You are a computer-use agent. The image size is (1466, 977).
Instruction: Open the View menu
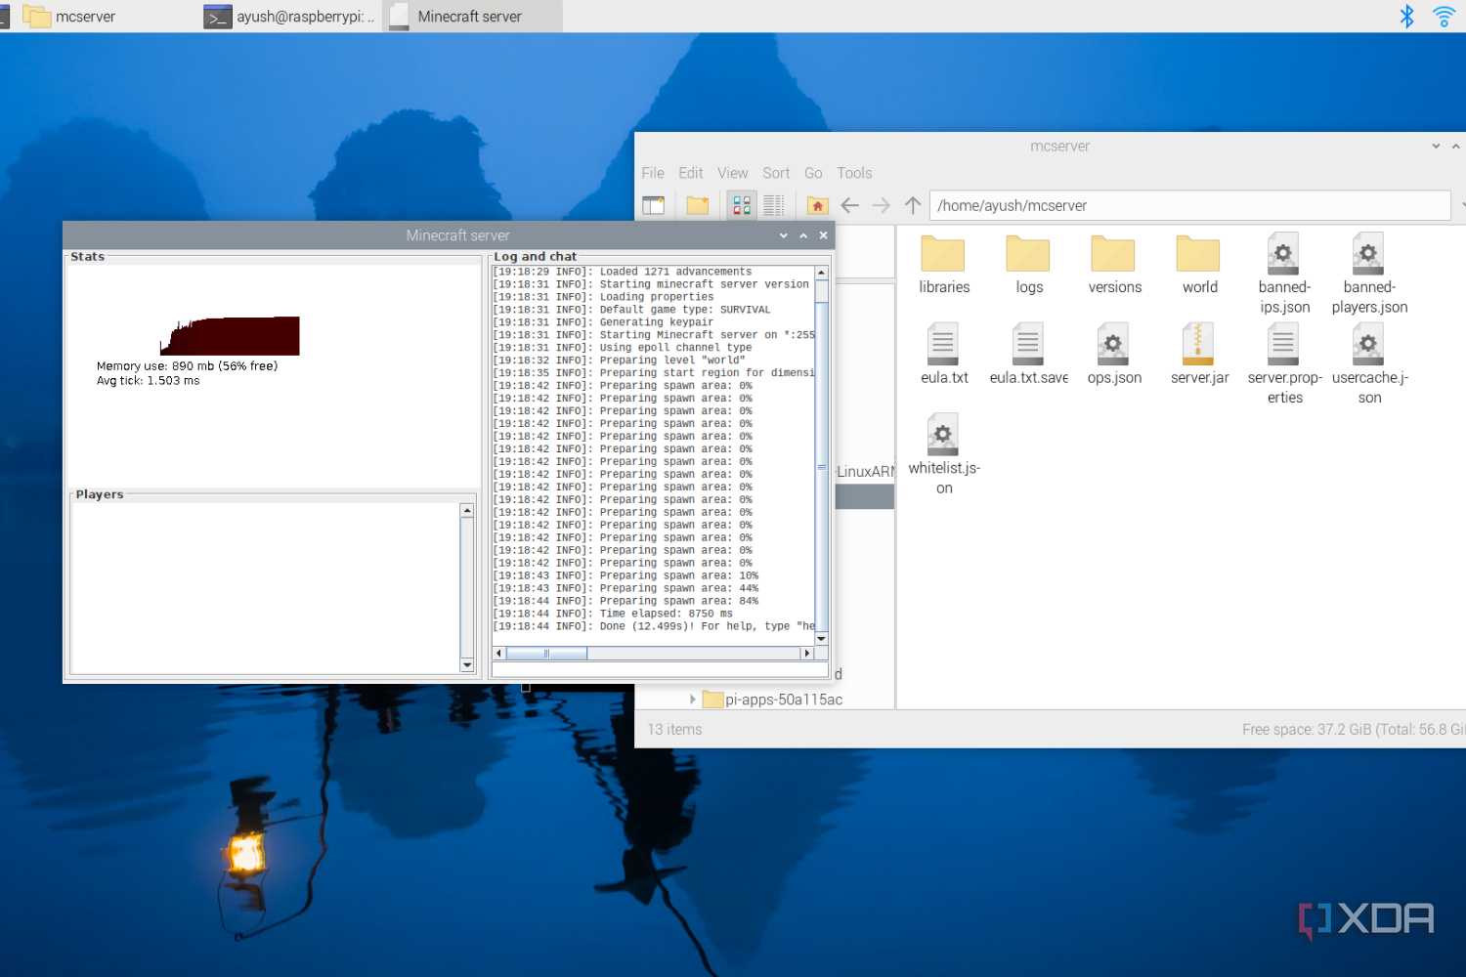pos(733,173)
